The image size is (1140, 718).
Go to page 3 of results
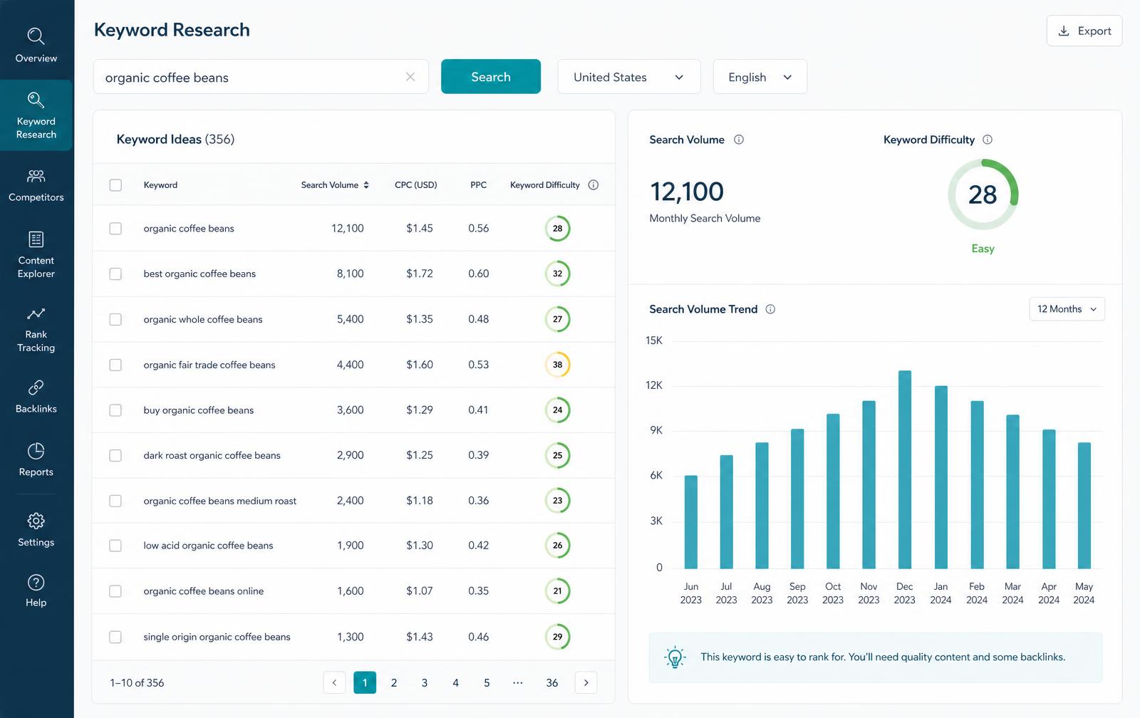(425, 682)
